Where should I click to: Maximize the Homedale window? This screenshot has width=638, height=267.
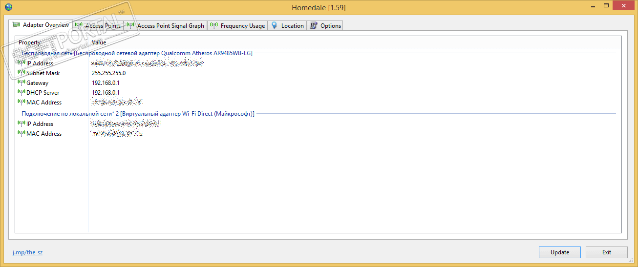tap(606, 5)
